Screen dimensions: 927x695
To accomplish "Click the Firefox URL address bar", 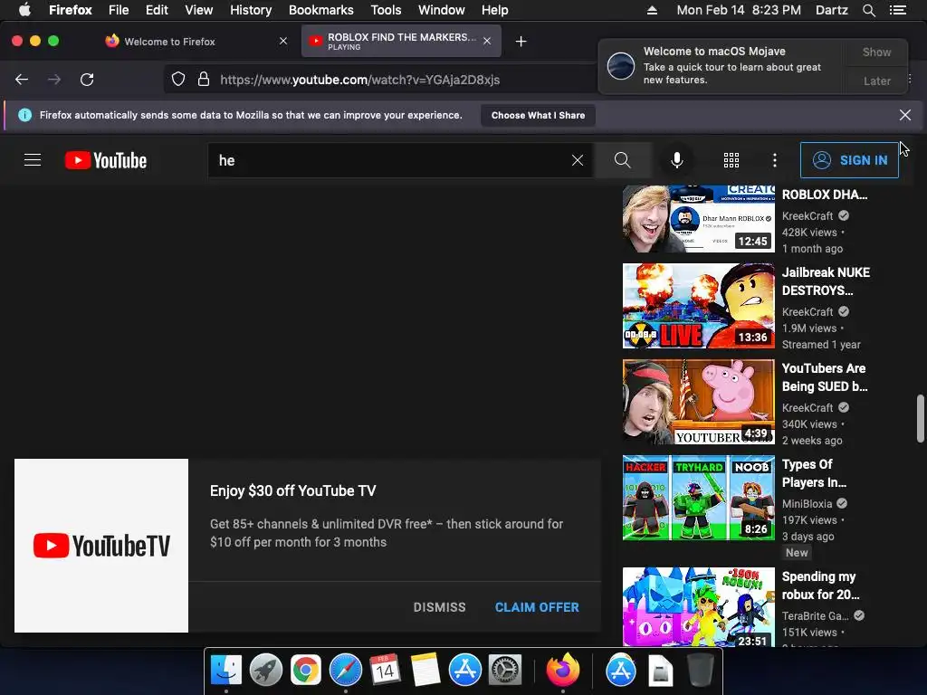I will coord(378,80).
